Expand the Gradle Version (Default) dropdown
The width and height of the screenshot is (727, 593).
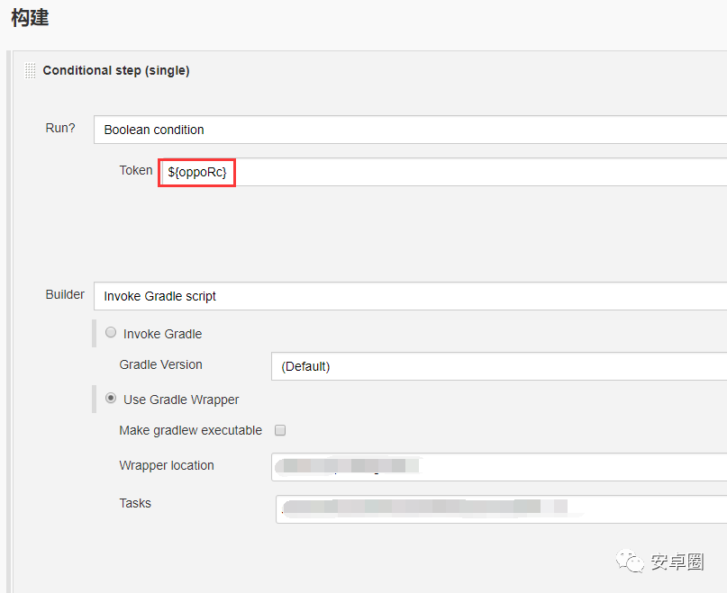[x=498, y=366]
